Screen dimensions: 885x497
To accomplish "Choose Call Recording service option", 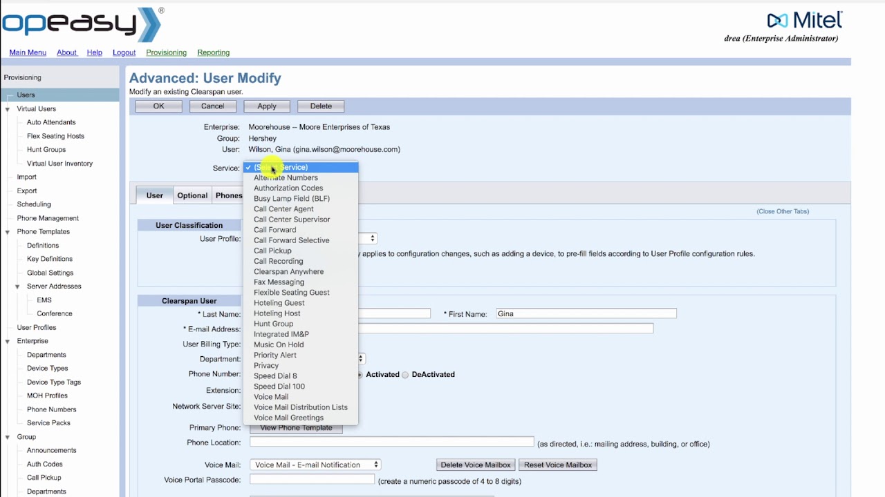I will point(301,261).
